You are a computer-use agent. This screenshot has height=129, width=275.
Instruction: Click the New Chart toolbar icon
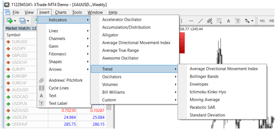pyautogui.click(x=9, y=21)
